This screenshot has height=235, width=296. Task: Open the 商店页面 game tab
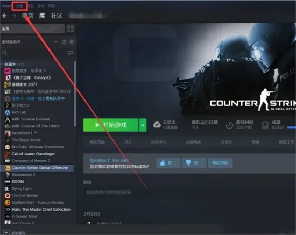pos(97,142)
